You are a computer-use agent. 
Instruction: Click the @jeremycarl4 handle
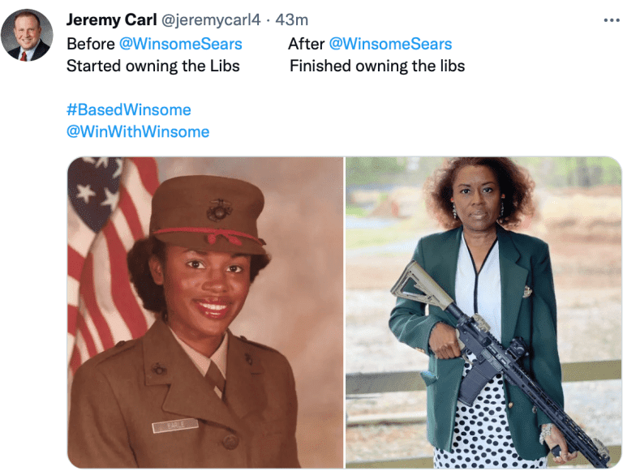[x=211, y=19]
